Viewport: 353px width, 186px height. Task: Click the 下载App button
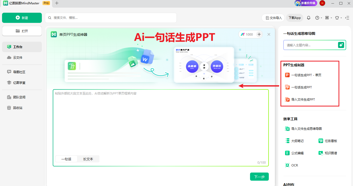click(295, 18)
